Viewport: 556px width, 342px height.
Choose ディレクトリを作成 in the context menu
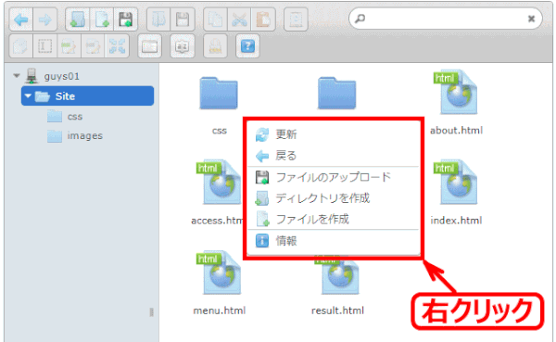click(333, 198)
